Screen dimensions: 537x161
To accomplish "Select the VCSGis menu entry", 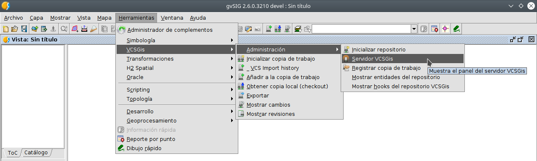I will pos(177,50).
